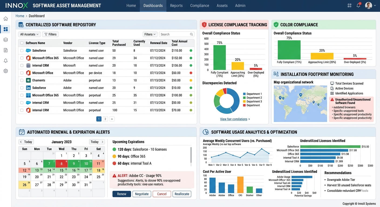Check the internal CRM $156.00 row checkbox
The height and width of the screenshot is (207, 380).
[22, 65]
